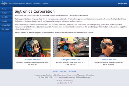Click text 'Wireless Headsets, Intercoms for 2 to 12'
The height and width of the screenshot is (97, 129).
click(71, 62)
